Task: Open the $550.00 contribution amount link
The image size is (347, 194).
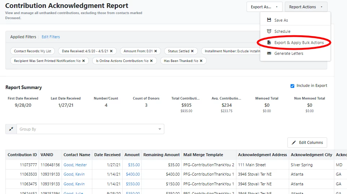Action: (x=133, y=184)
